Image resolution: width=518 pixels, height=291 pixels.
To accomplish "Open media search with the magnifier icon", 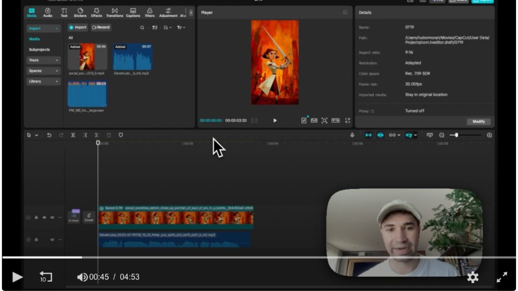I will click(142, 27).
